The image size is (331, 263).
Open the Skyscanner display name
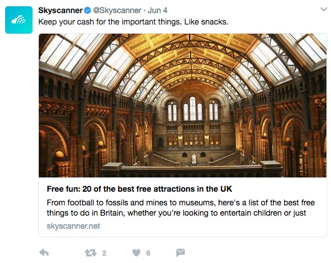pos(60,10)
